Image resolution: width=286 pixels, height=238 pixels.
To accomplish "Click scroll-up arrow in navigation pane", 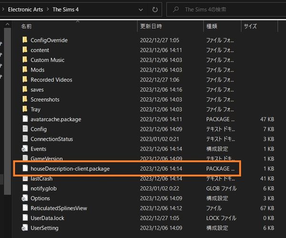I will [x=7, y=24].
